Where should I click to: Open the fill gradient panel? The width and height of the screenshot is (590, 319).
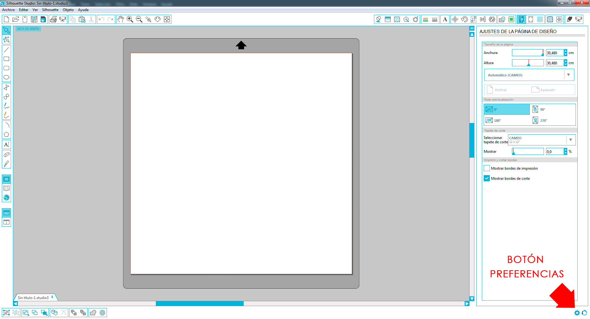click(388, 19)
